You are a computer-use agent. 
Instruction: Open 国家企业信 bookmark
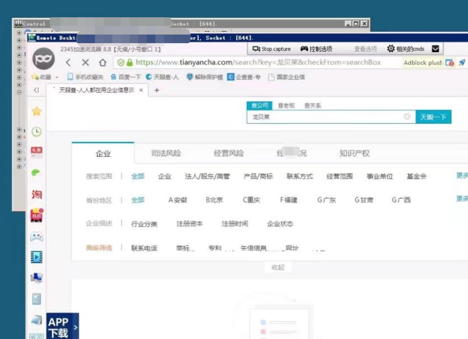[287, 77]
